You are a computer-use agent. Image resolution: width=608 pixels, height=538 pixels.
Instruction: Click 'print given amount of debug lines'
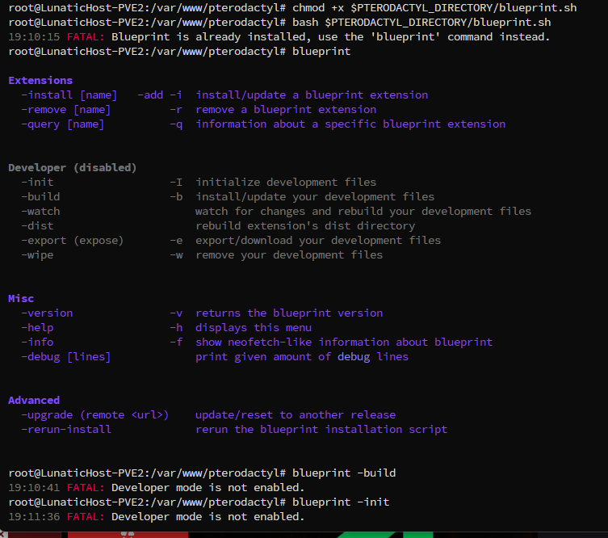tap(302, 357)
